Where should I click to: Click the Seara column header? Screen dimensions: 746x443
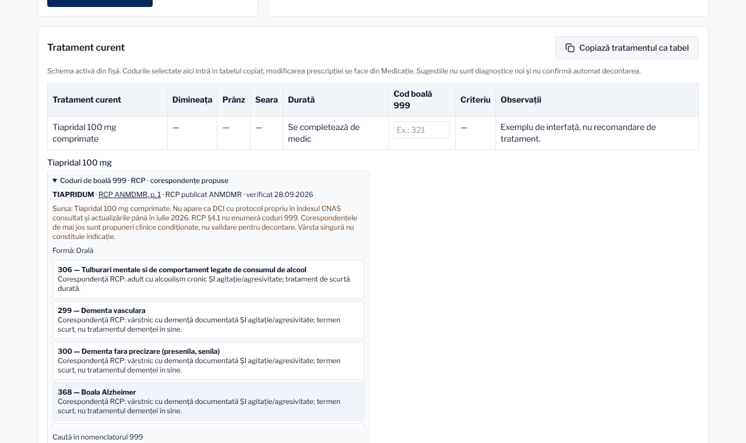tap(266, 100)
